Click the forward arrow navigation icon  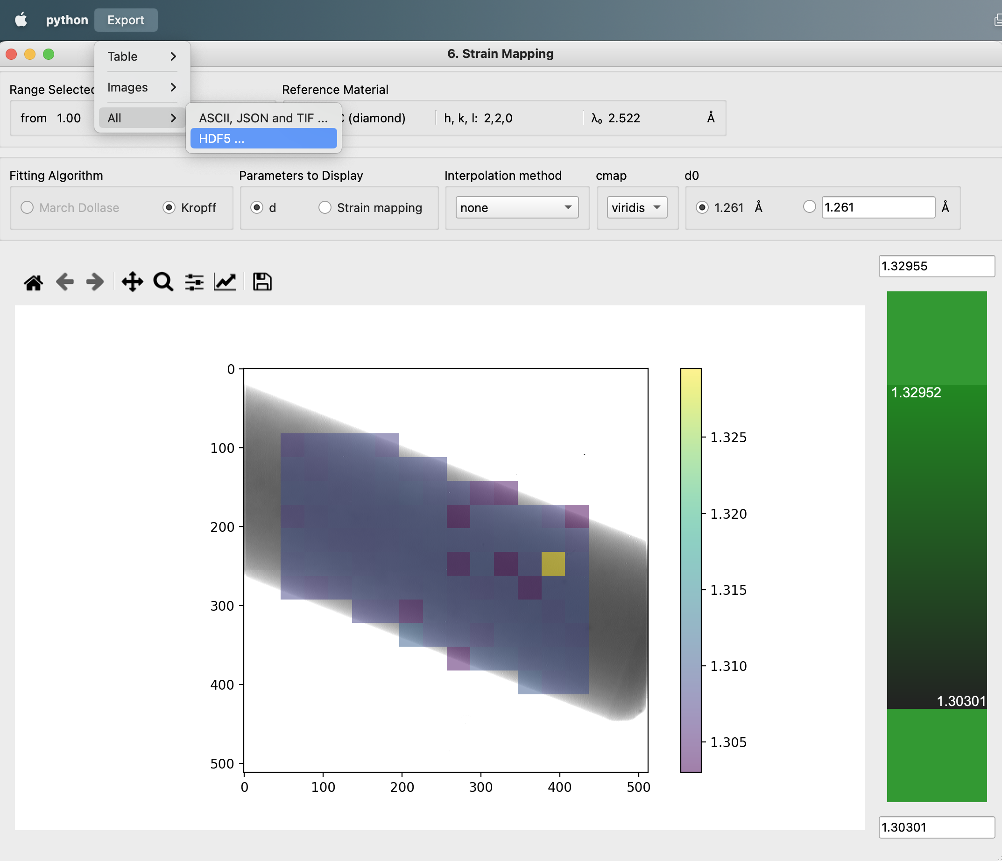[95, 282]
